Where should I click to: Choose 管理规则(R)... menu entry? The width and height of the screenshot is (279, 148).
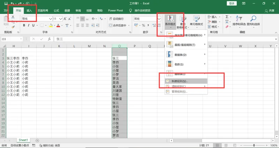186,92
